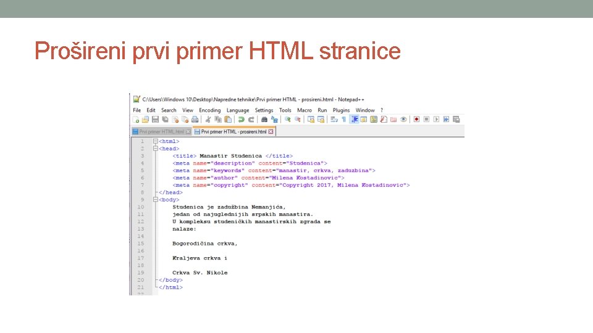Click the Redo arrow icon
Image resolution: width=593 pixels, height=333 pixels.
point(251,119)
